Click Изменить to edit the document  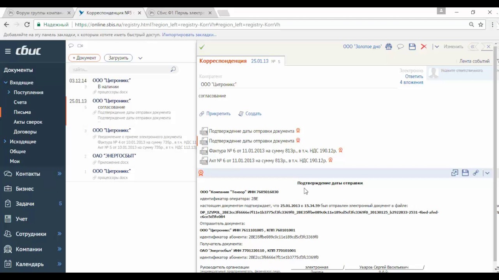pos(453,47)
